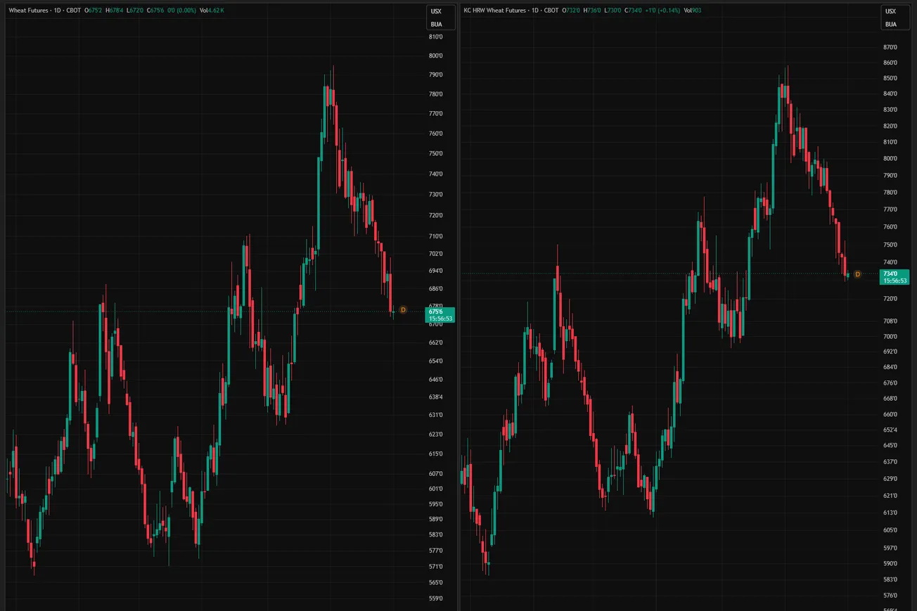This screenshot has height=611, width=917.
Task: Open the BUA unit selector on left chart
Action: (x=436, y=24)
